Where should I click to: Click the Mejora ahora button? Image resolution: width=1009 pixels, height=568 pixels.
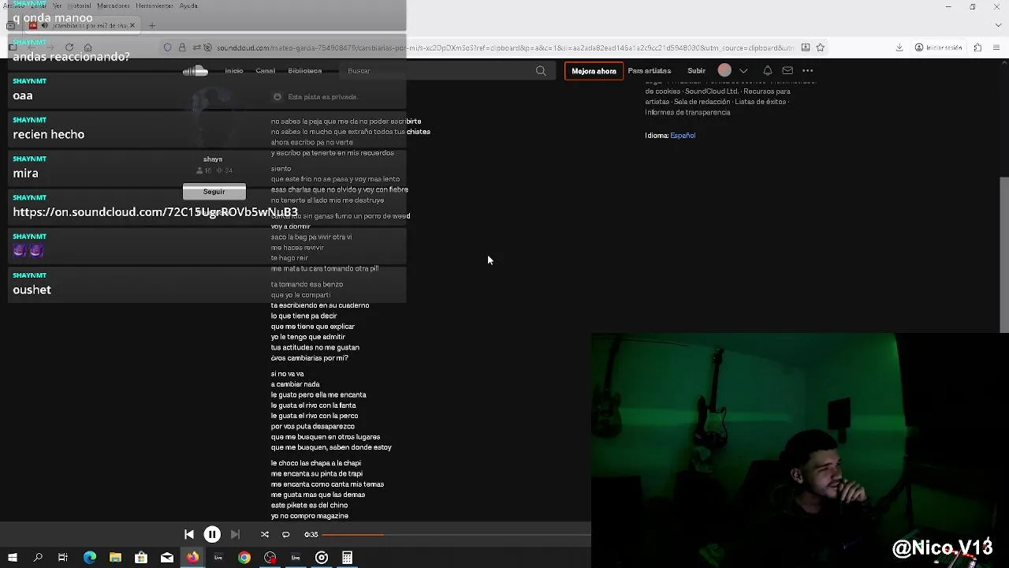coord(594,71)
